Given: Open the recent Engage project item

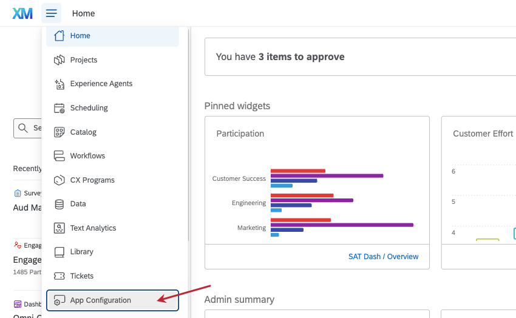Looking at the screenshot, I should [27, 260].
